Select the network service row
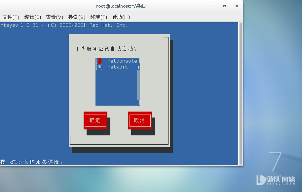 (x=116, y=67)
